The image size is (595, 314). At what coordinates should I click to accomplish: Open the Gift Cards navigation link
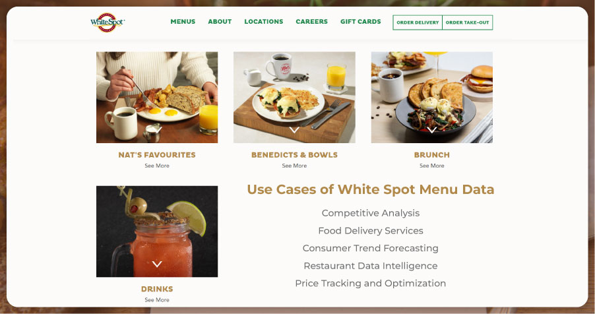pyautogui.click(x=360, y=22)
